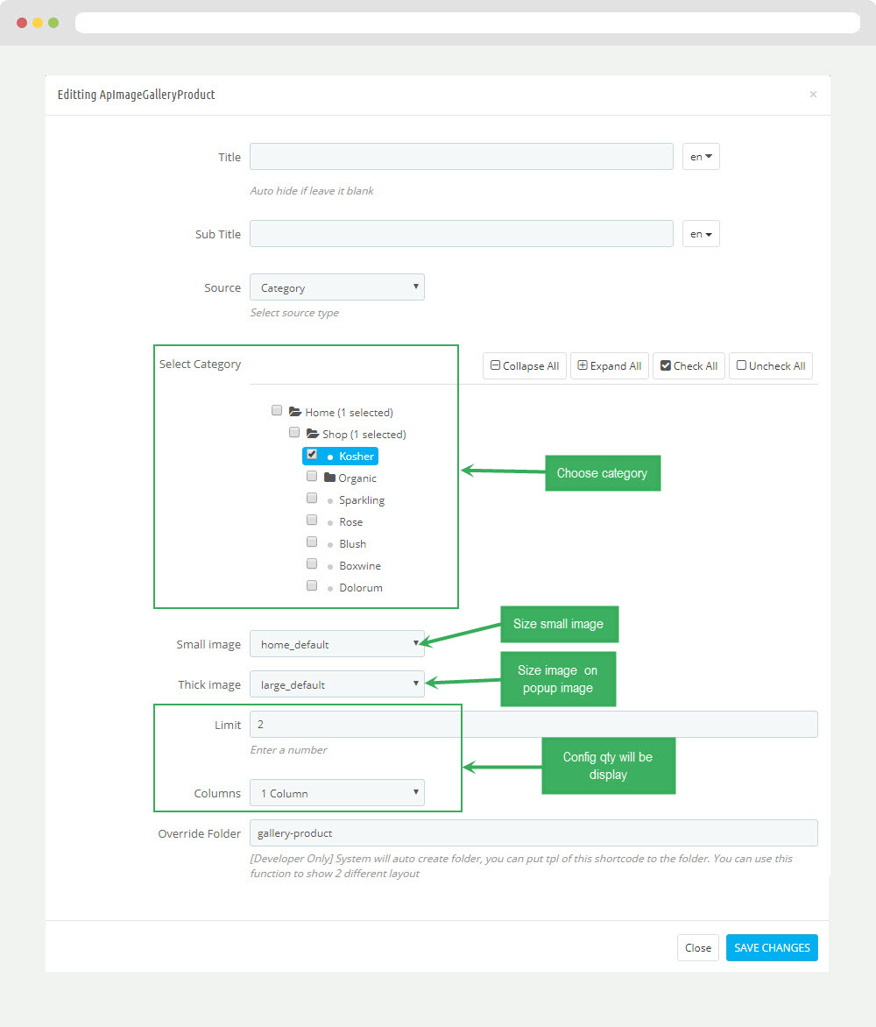The height and width of the screenshot is (1027, 876).
Task: Focus the Limit number input field
Action: click(533, 725)
